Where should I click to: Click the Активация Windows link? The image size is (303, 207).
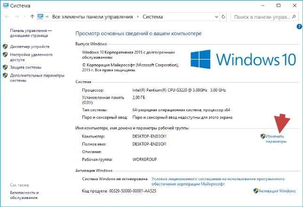(x=277, y=191)
